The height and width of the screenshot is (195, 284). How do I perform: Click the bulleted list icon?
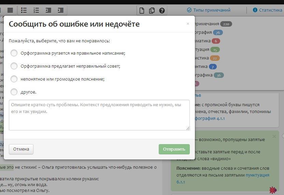[x=24, y=10]
